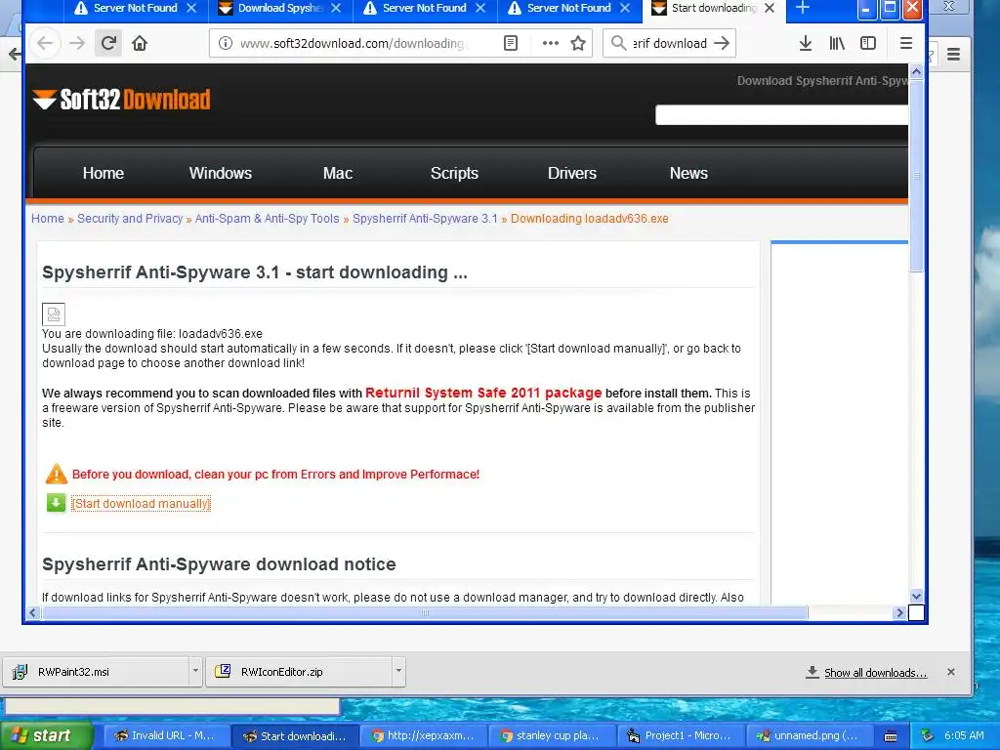1000x750 pixels.
Task: Click Returnil System Safe 2011 package link
Action: click(483, 393)
